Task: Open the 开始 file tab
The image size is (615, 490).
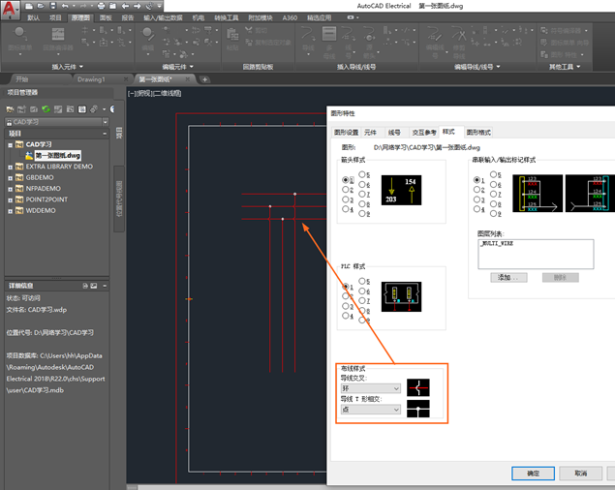Action: tap(22, 79)
